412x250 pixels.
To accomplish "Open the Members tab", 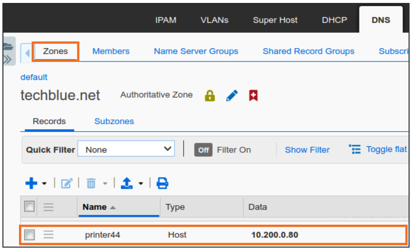I will coord(111,51).
